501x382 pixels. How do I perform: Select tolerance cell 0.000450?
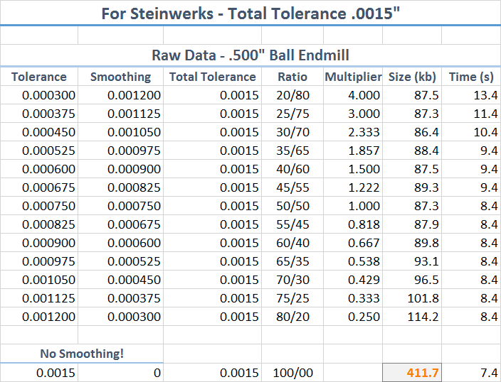[39, 132]
